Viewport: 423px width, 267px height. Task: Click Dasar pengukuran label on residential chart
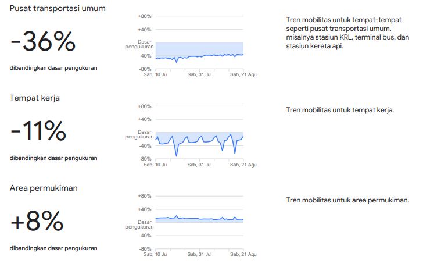tap(139, 225)
